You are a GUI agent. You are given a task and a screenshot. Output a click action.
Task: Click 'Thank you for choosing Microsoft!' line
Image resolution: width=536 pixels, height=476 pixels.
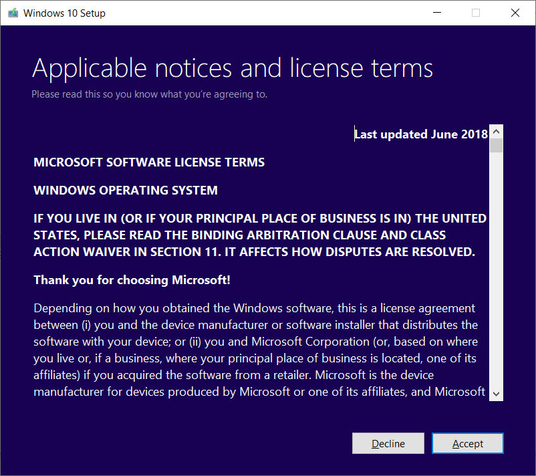(132, 280)
